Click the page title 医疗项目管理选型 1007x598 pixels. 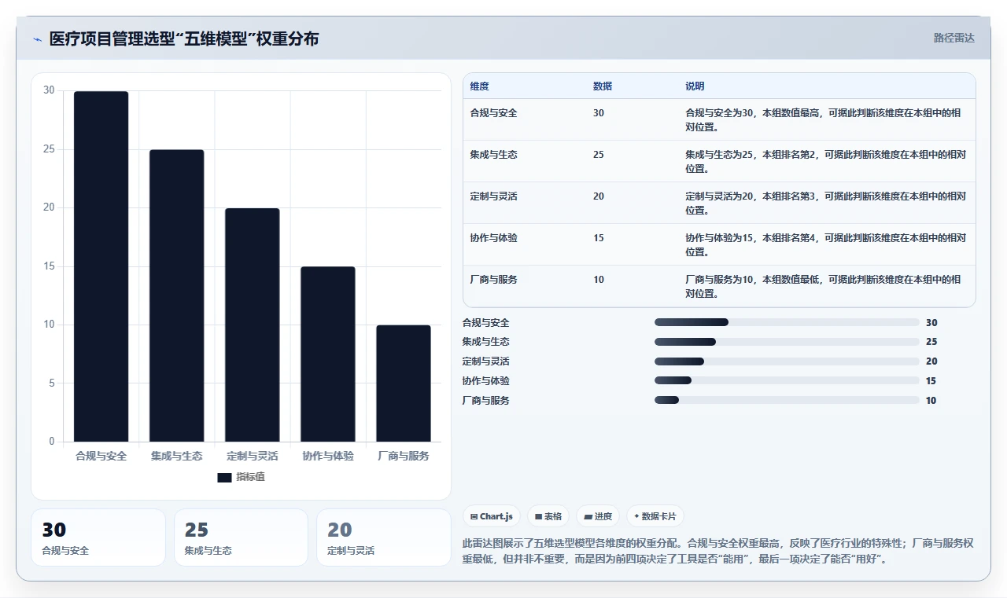coord(184,39)
